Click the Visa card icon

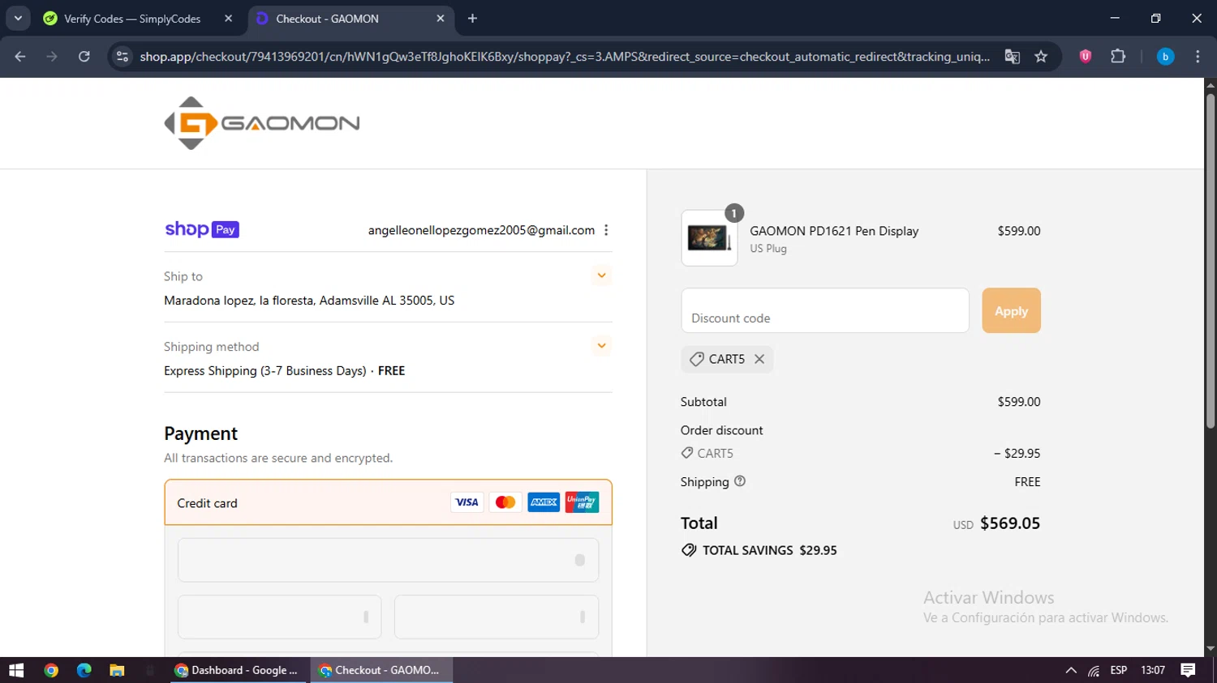click(467, 502)
